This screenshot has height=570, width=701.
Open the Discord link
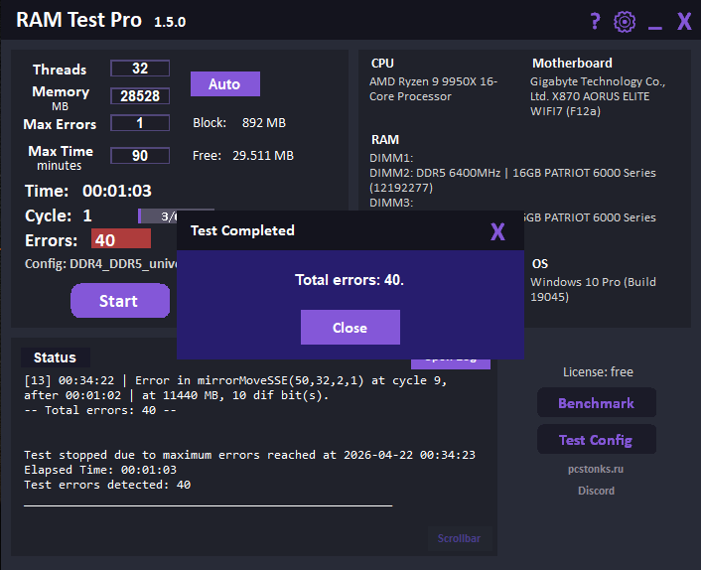(596, 491)
